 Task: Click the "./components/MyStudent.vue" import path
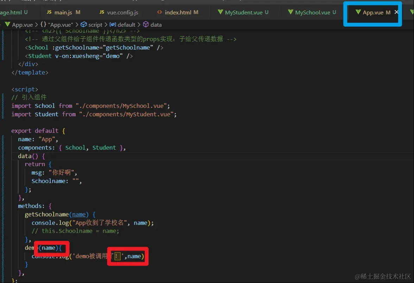point(126,114)
